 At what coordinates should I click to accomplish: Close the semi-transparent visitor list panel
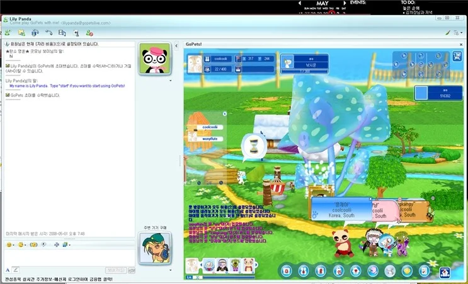click(224, 113)
